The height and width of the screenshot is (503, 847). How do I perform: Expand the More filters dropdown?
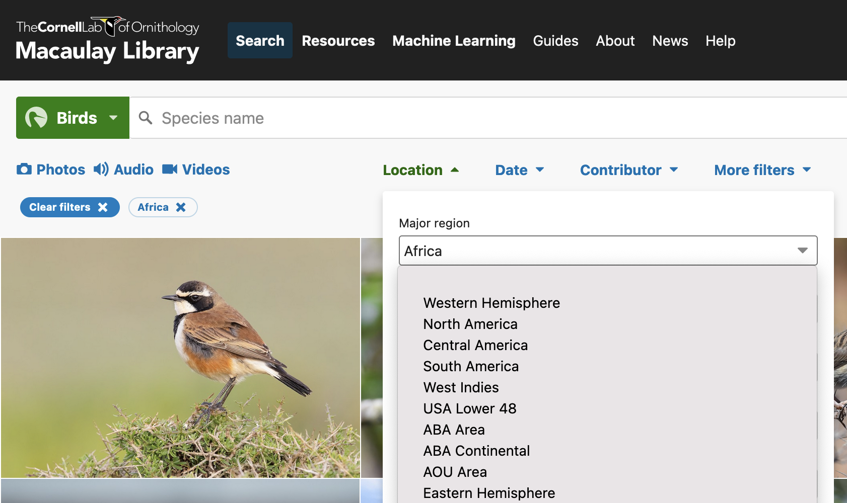(x=762, y=170)
